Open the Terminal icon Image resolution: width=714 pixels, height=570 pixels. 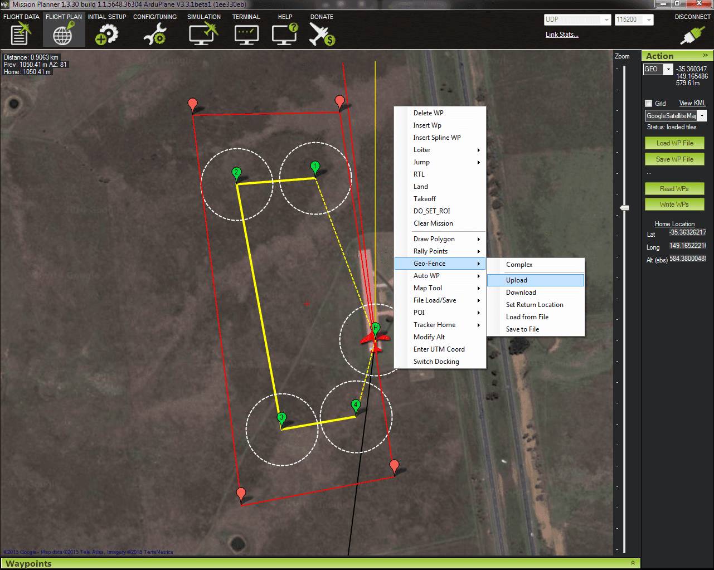246,35
